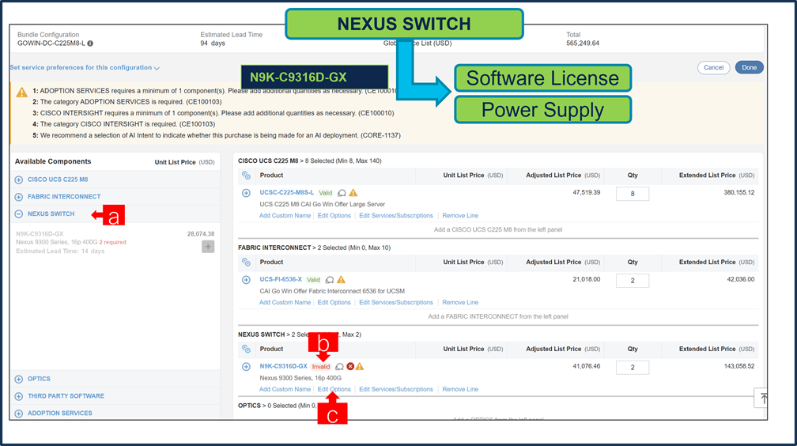Click the copy icon in NEXUS SWITCH table header

tap(246, 350)
